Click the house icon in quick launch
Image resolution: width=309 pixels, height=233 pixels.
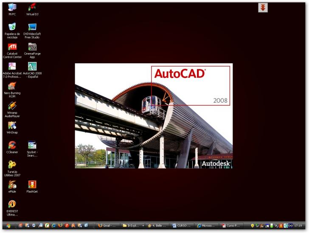pyautogui.click(x=20, y=225)
